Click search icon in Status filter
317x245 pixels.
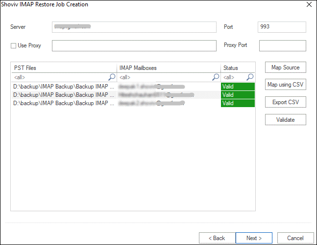[250, 77]
